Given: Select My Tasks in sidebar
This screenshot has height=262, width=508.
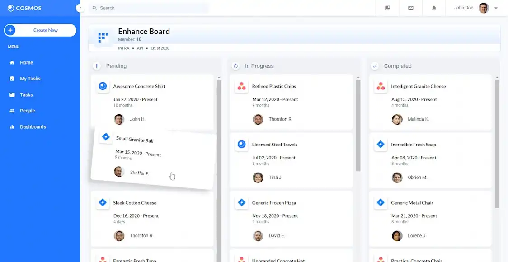Looking at the screenshot, I should point(30,79).
